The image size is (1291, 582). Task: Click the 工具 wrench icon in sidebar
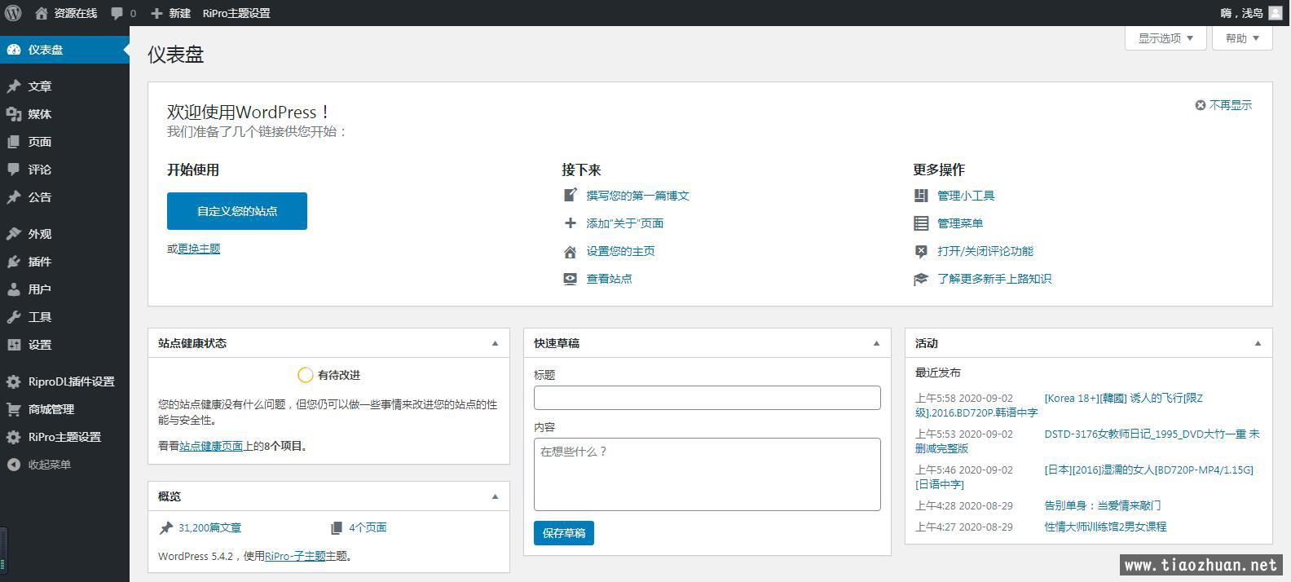pos(14,317)
